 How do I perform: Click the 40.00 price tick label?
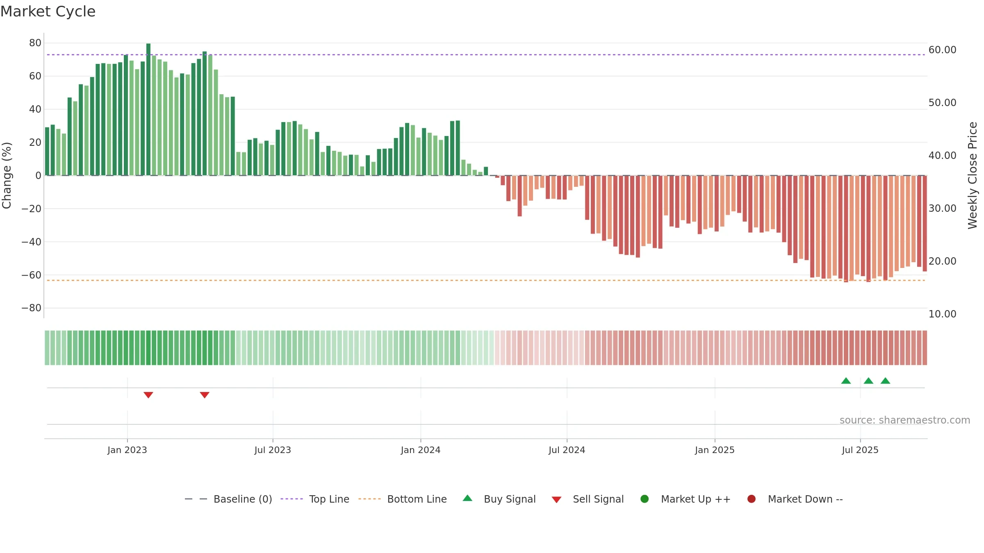[943, 156]
